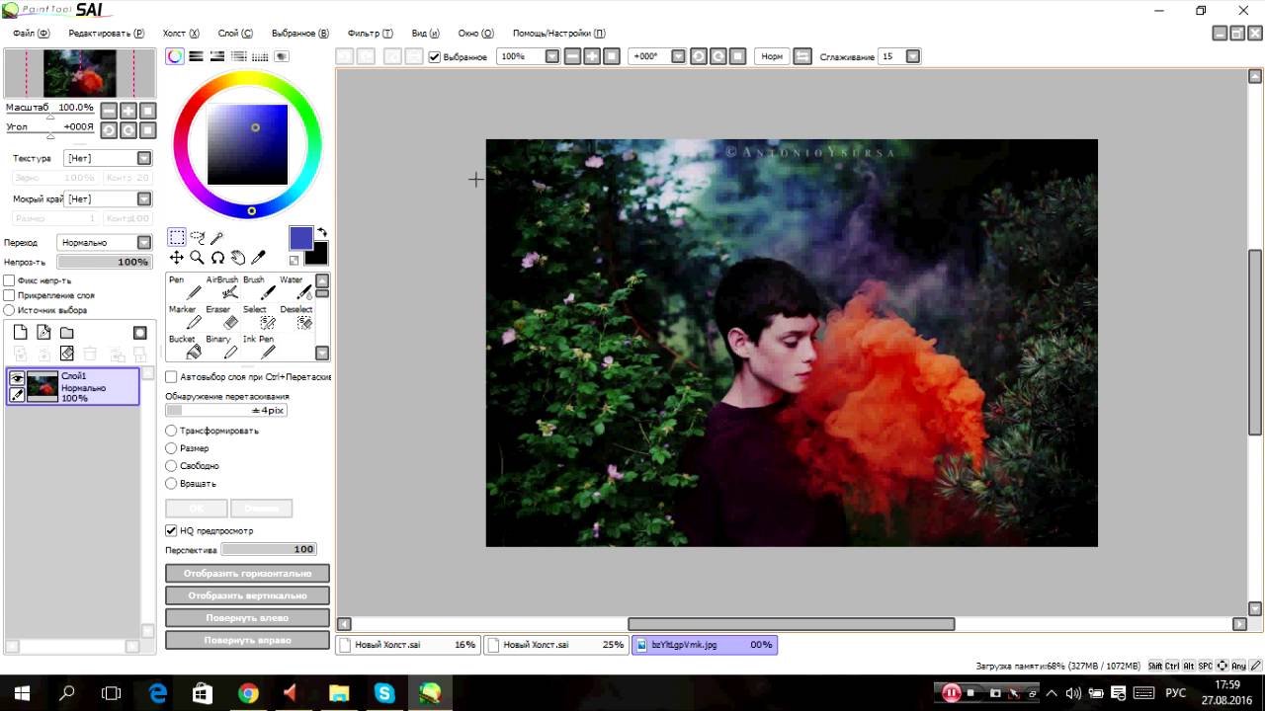Toggle Прикрепление слоя checkbox
Image resolution: width=1265 pixels, height=711 pixels.
9,295
